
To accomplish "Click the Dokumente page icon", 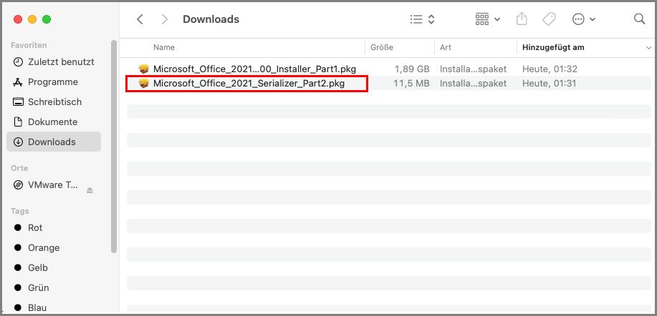I will 18,122.
